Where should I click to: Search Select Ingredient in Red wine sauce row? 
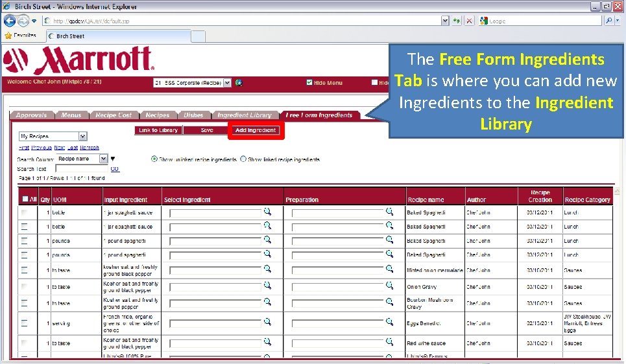pos(267,342)
